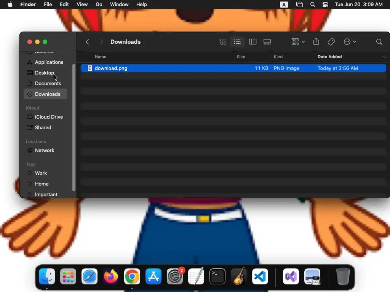Open Applications in the sidebar

46,62
